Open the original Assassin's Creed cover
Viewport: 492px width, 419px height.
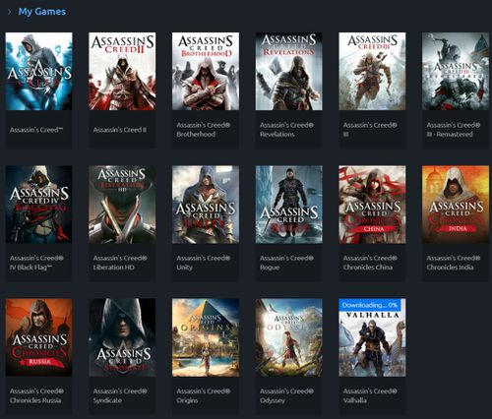[38, 71]
